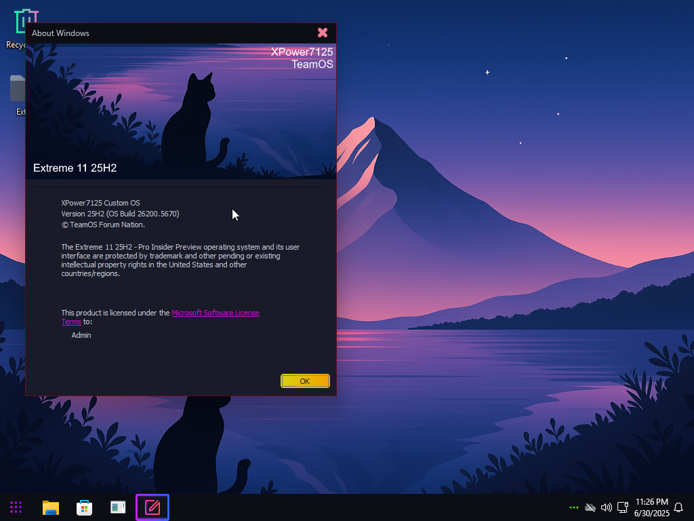Open the volume control in the tray

[607, 507]
